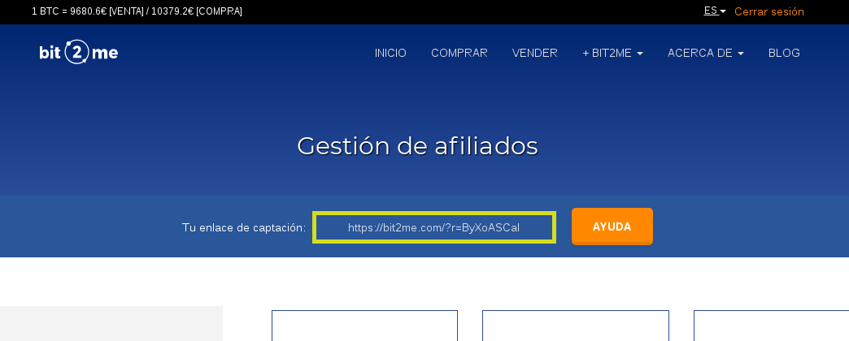Click the Cerrar sesión link
The width and height of the screenshot is (849, 341).
click(768, 11)
